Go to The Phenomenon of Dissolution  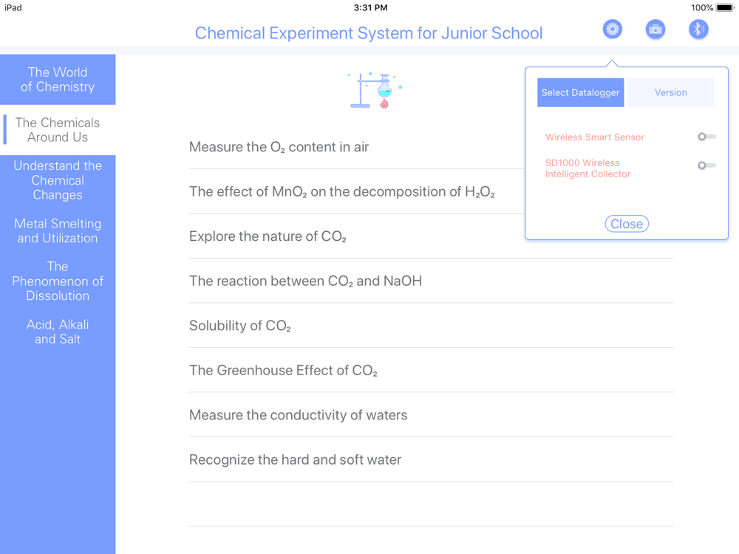[x=58, y=281]
